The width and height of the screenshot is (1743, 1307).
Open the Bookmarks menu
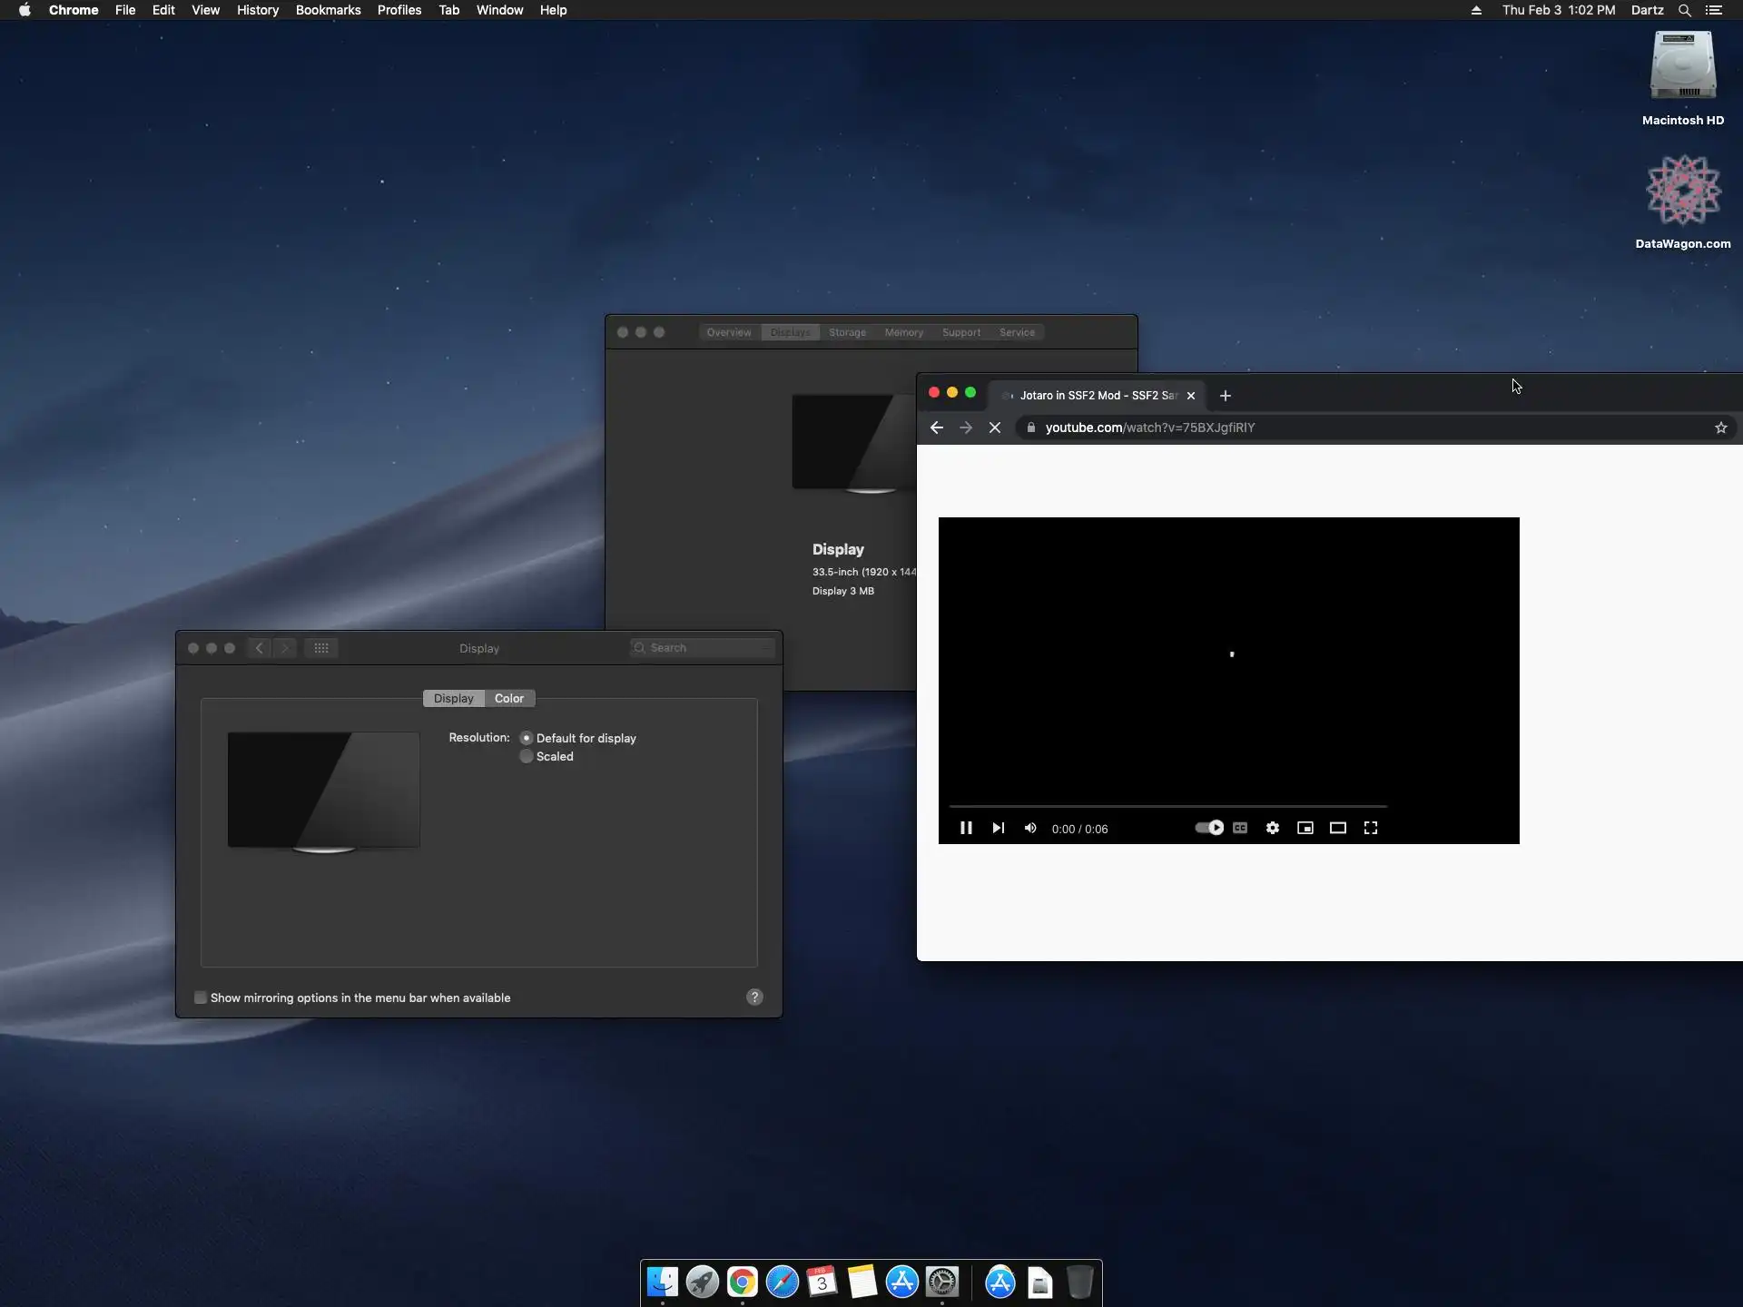point(328,10)
